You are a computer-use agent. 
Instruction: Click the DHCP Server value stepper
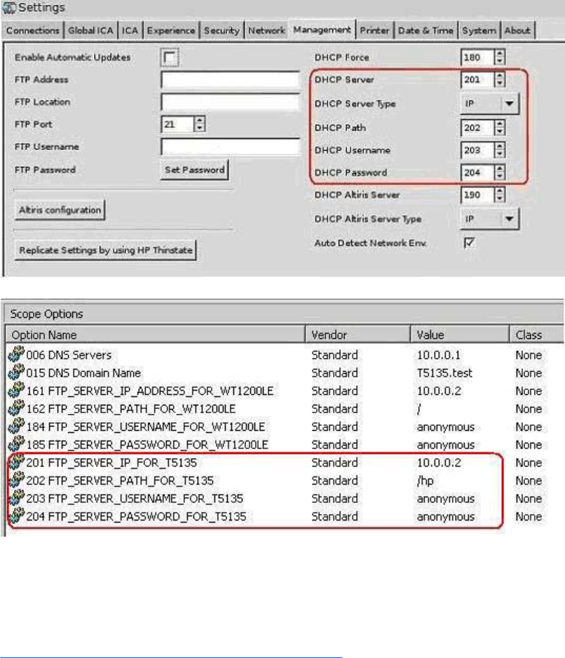(x=499, y=79)
